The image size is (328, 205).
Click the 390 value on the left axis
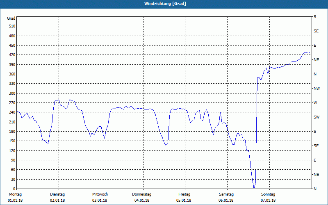tap(12, 65)
